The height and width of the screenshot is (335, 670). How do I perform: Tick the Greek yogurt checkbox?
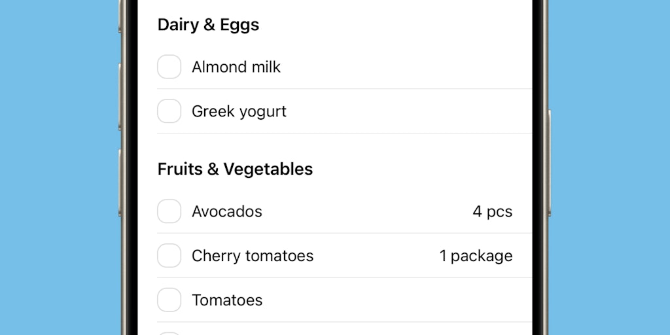click(x=169, y=111)
